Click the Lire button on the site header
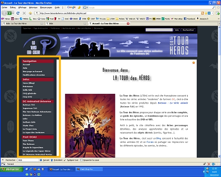The image size is (221, 177). tap(177, 30)
